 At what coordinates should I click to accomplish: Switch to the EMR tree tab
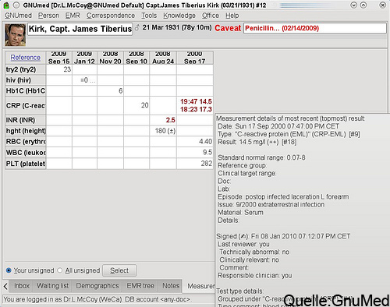click(x=140, y=286)
